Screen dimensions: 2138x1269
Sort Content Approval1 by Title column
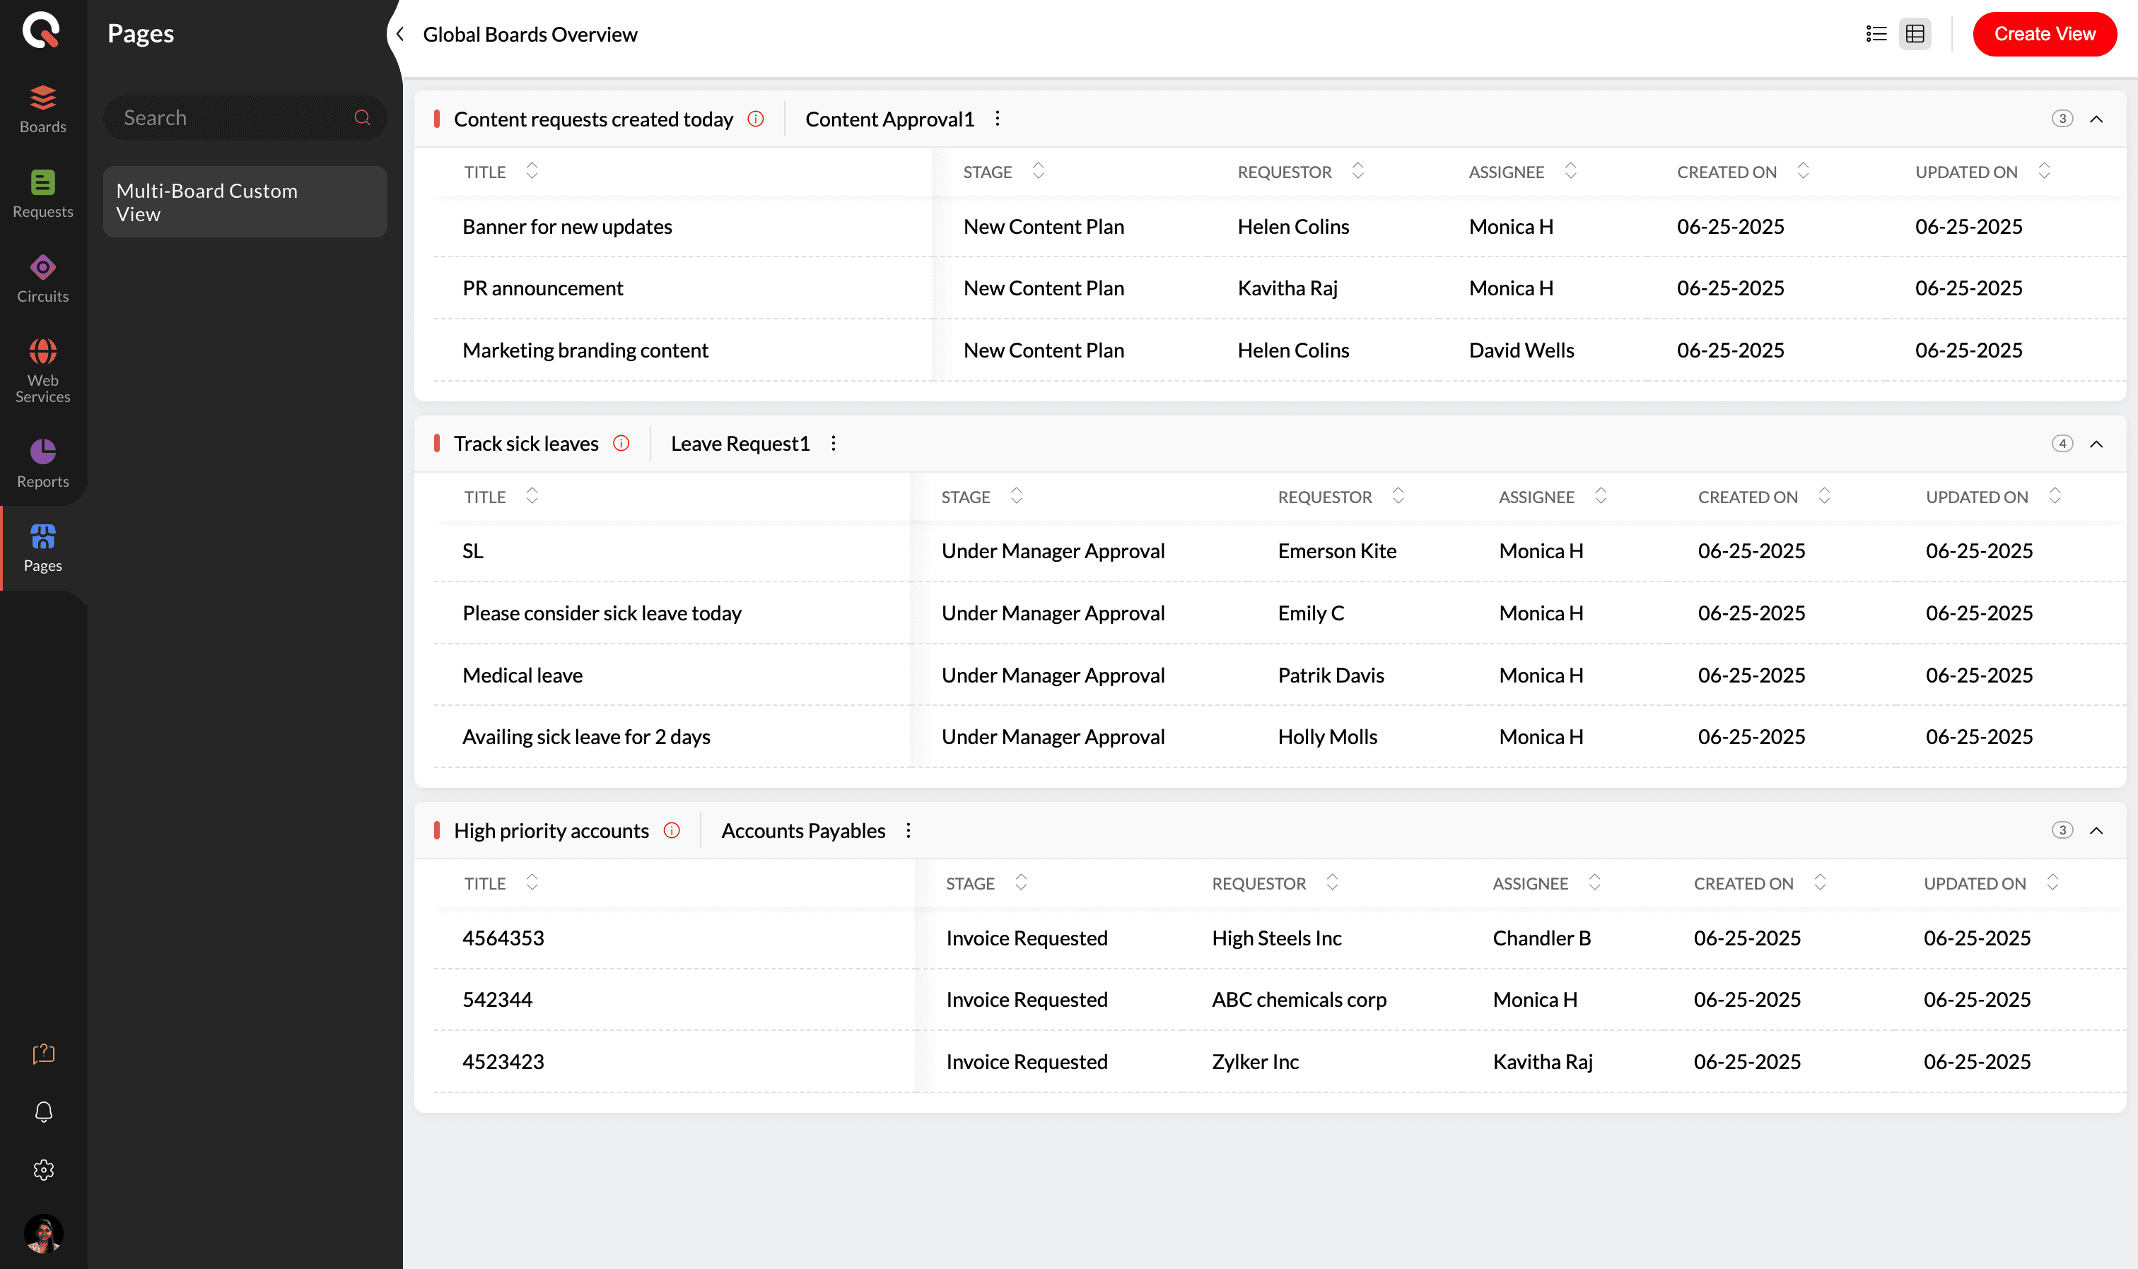tap(531, 171)
